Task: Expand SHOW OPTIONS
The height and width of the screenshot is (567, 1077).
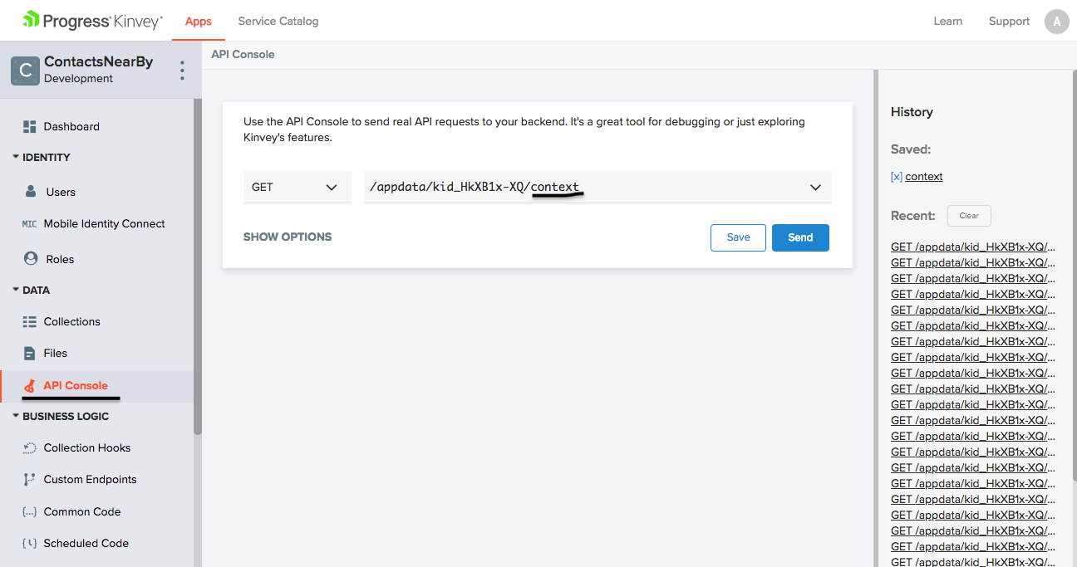Action: click(x=288, y=237)
